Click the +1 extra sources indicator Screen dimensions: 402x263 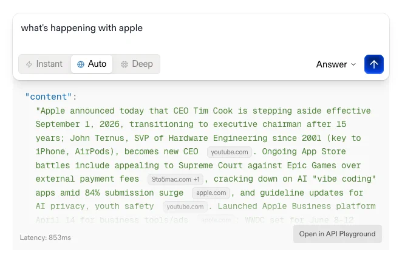pyautogui.click(x=197, y=179)
